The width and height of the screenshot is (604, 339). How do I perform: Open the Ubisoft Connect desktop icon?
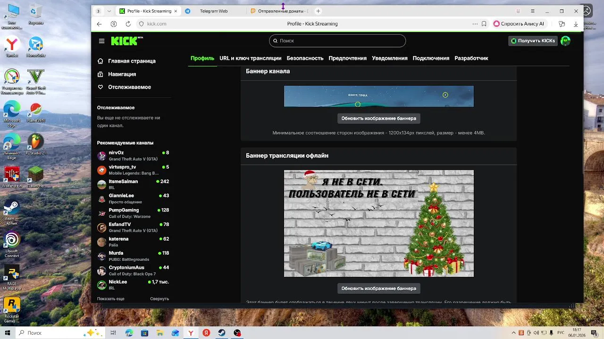pyautogui.click(x=12, y=245)
